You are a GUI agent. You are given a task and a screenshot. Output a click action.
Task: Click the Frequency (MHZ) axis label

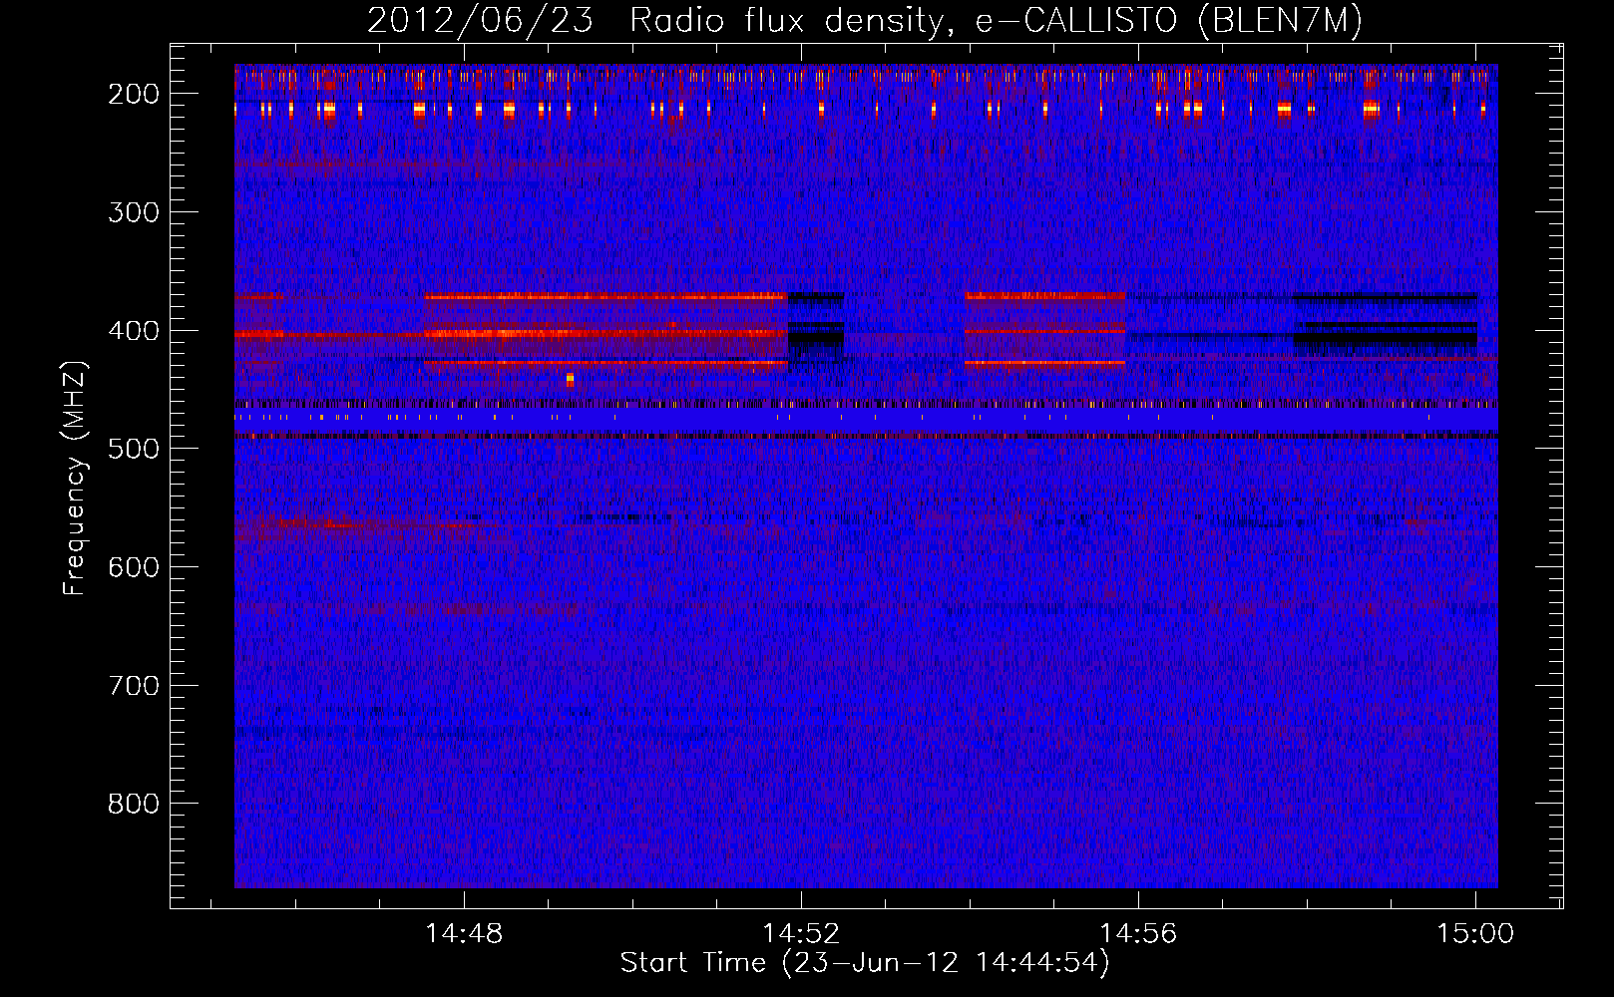[x=75, y=479]
